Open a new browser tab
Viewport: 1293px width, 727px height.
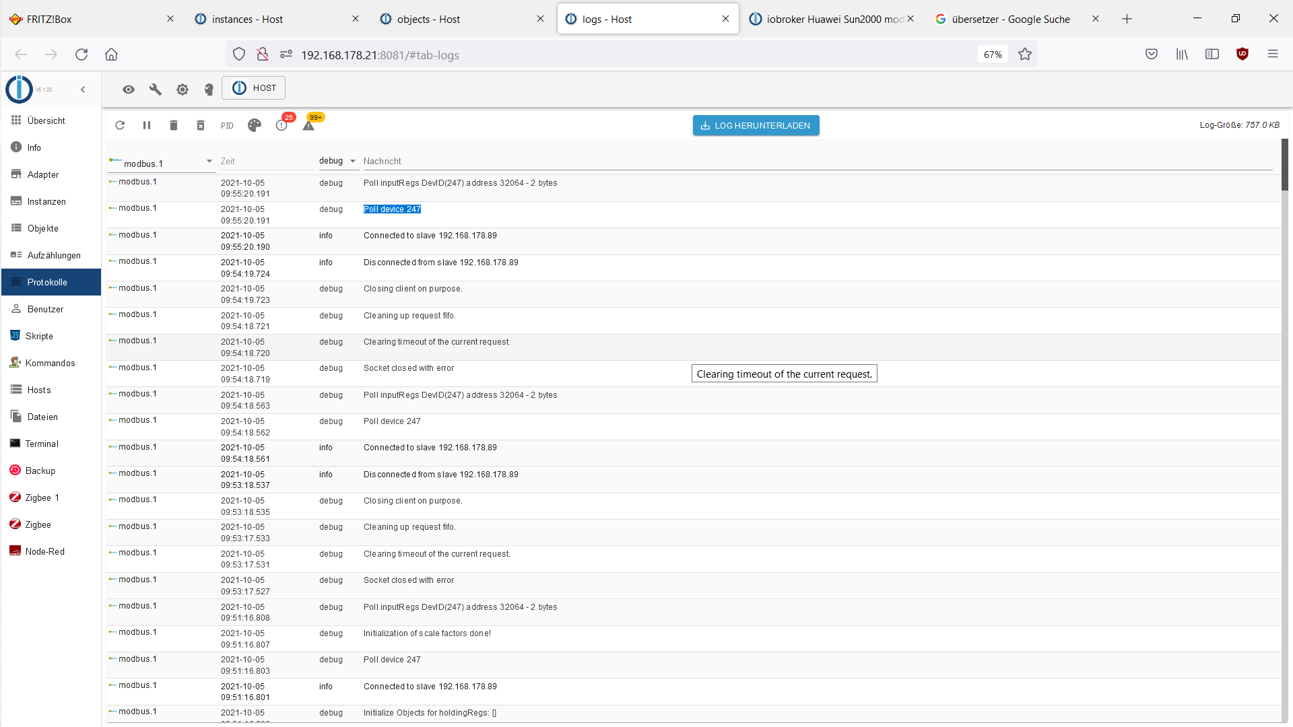tap(1127, 19)
